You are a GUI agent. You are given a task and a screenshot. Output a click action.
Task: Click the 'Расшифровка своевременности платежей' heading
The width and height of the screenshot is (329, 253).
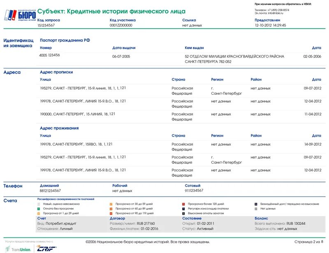pos(66,199)
